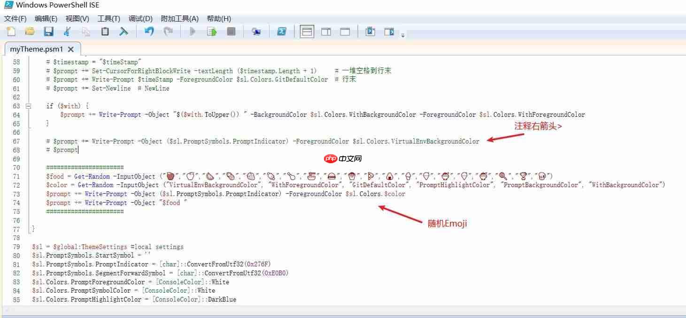Run script with green play icon
This screenshot has height=318, width=686.
click(193, 31)
